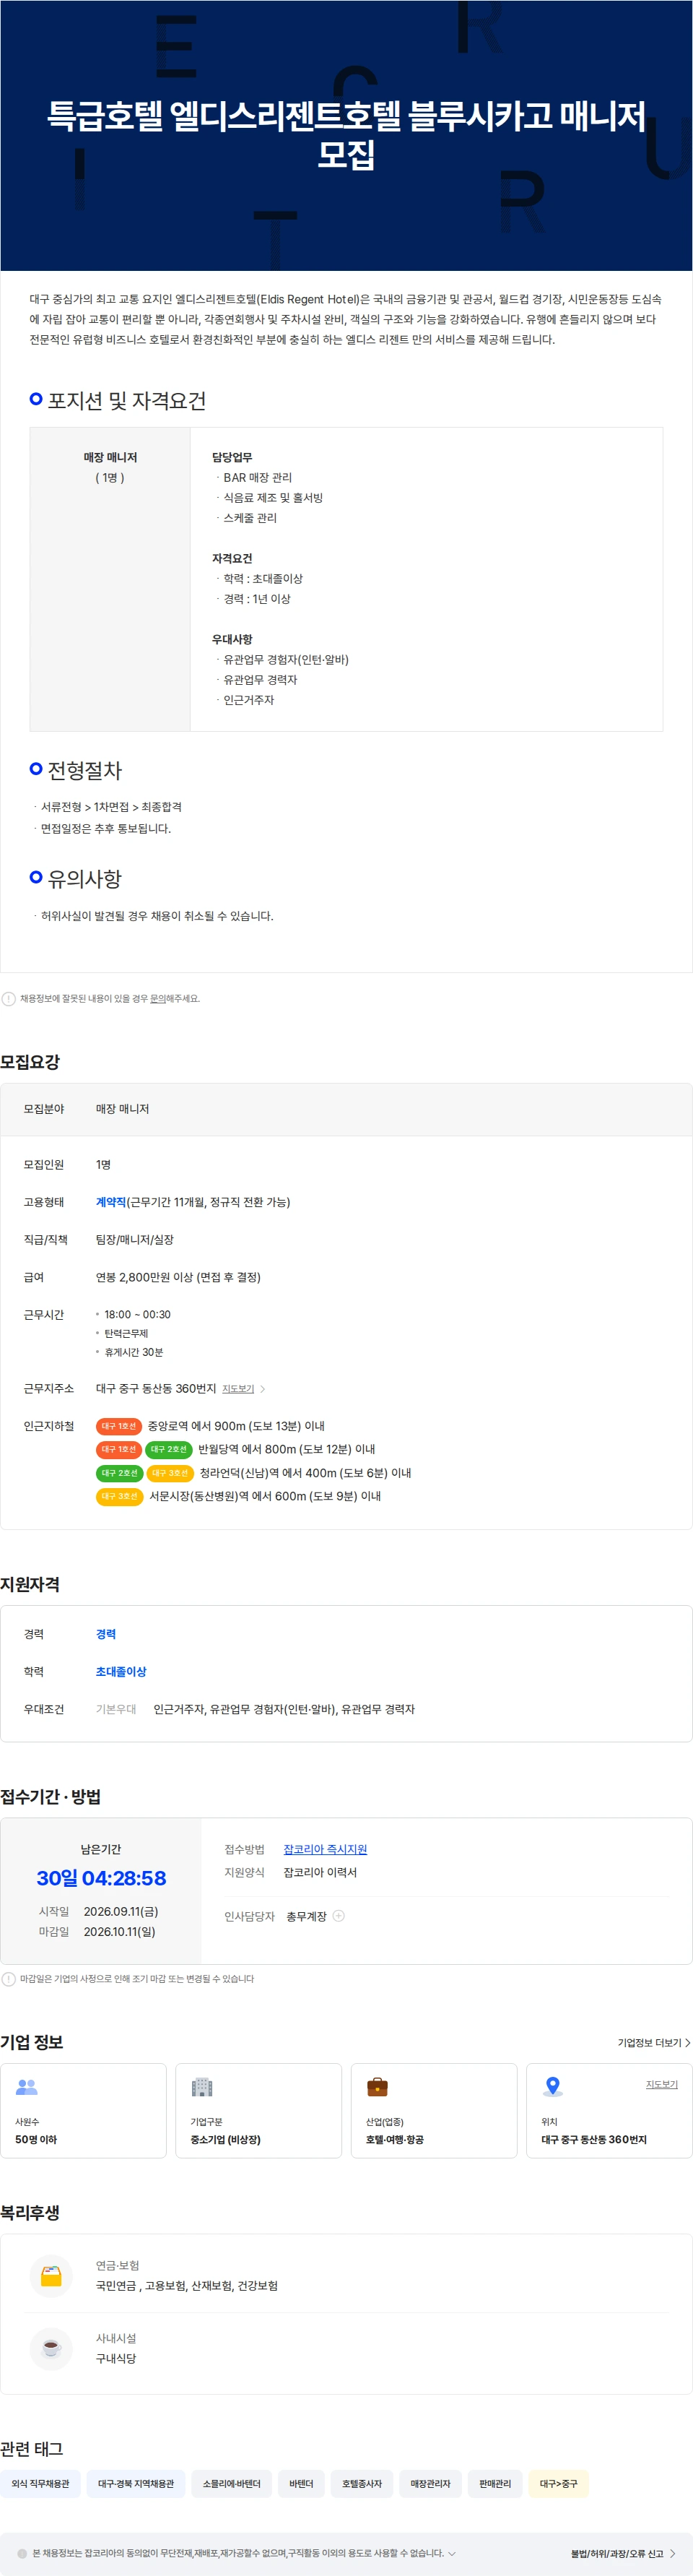Select the 판매관리 tag
693x2576 pixels.
click(495, 2484)
